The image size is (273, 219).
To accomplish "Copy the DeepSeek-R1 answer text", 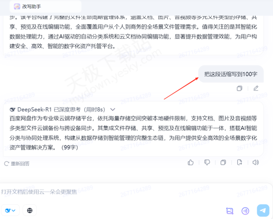I will click(x=223, y=163).
